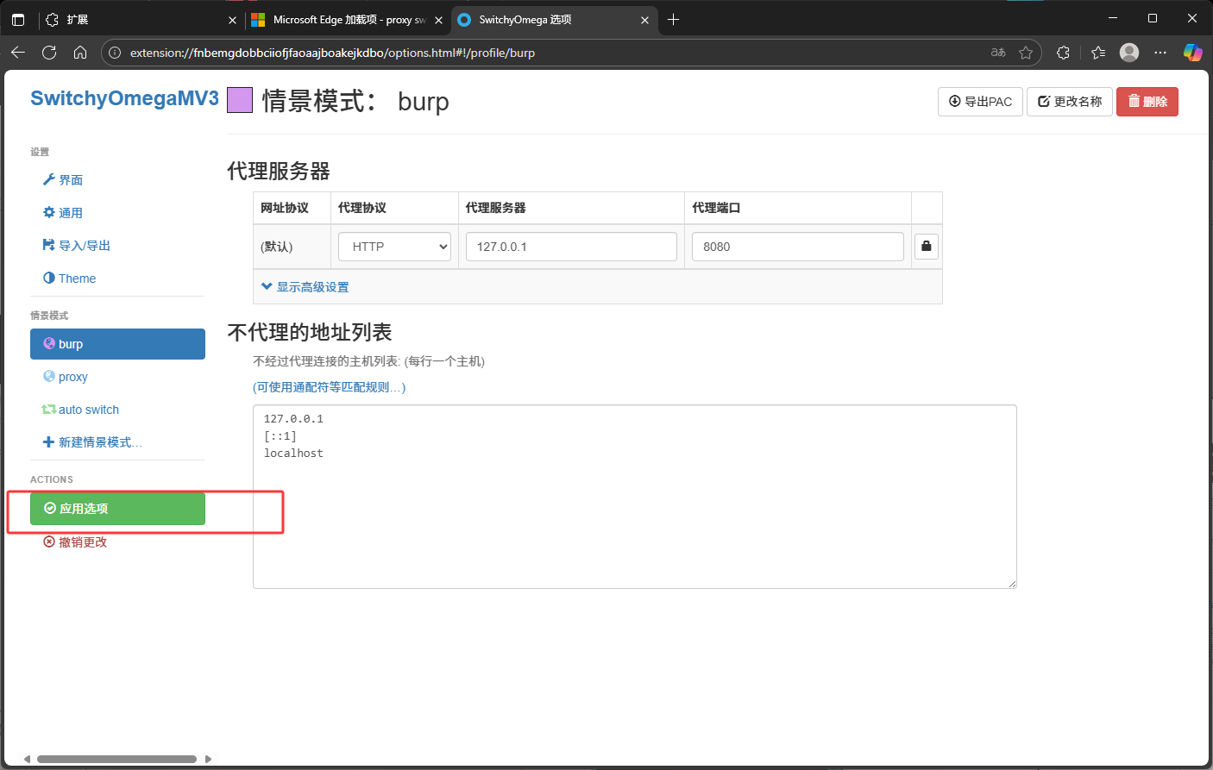Click the horizontal scrollbar thumb
This screenshot has width=1213, height=770.
coord(116,760)
